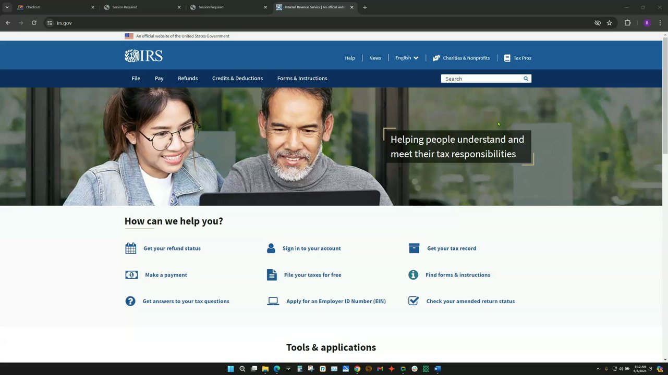The width and height of the screenshot is (668, 375).
Task: Bookmark this page with the star icon
Action: pos(609,23)
